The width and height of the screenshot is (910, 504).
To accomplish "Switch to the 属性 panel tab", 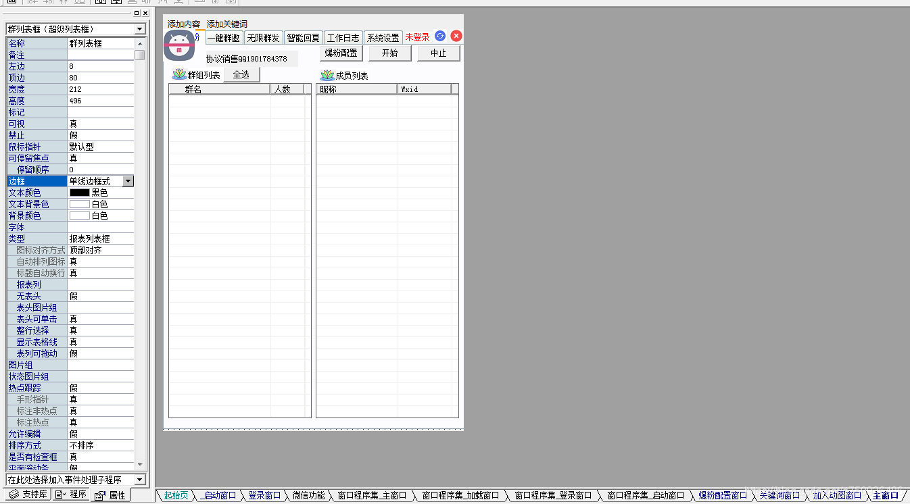I will [110, 495].
